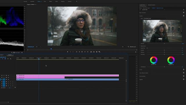Click the timeline playhead marker
Screen dimensions: 186x105
coord(39,59)
